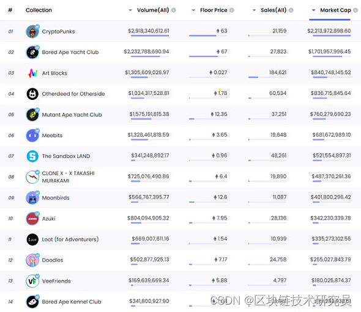Sort by the Sales(All) column header
Screen dimensions: 361x312
click(x=274, y=10)
